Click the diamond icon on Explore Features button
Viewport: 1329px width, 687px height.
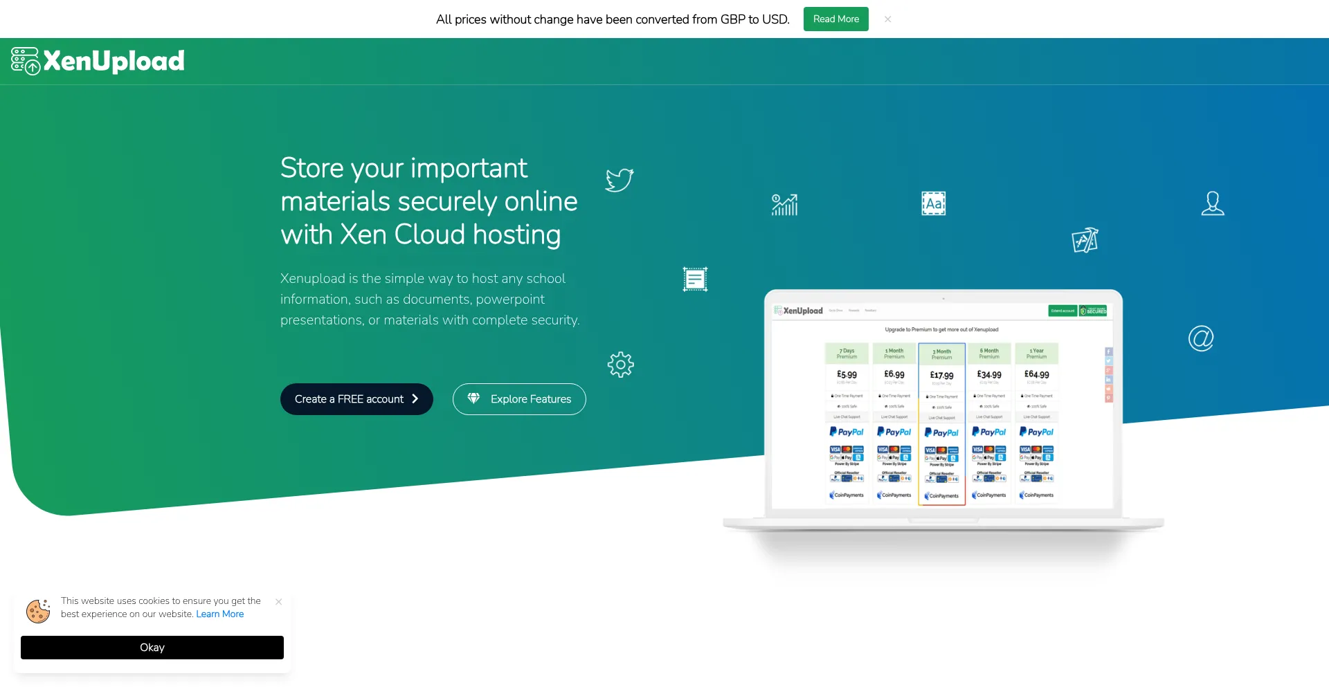[473, 399]
